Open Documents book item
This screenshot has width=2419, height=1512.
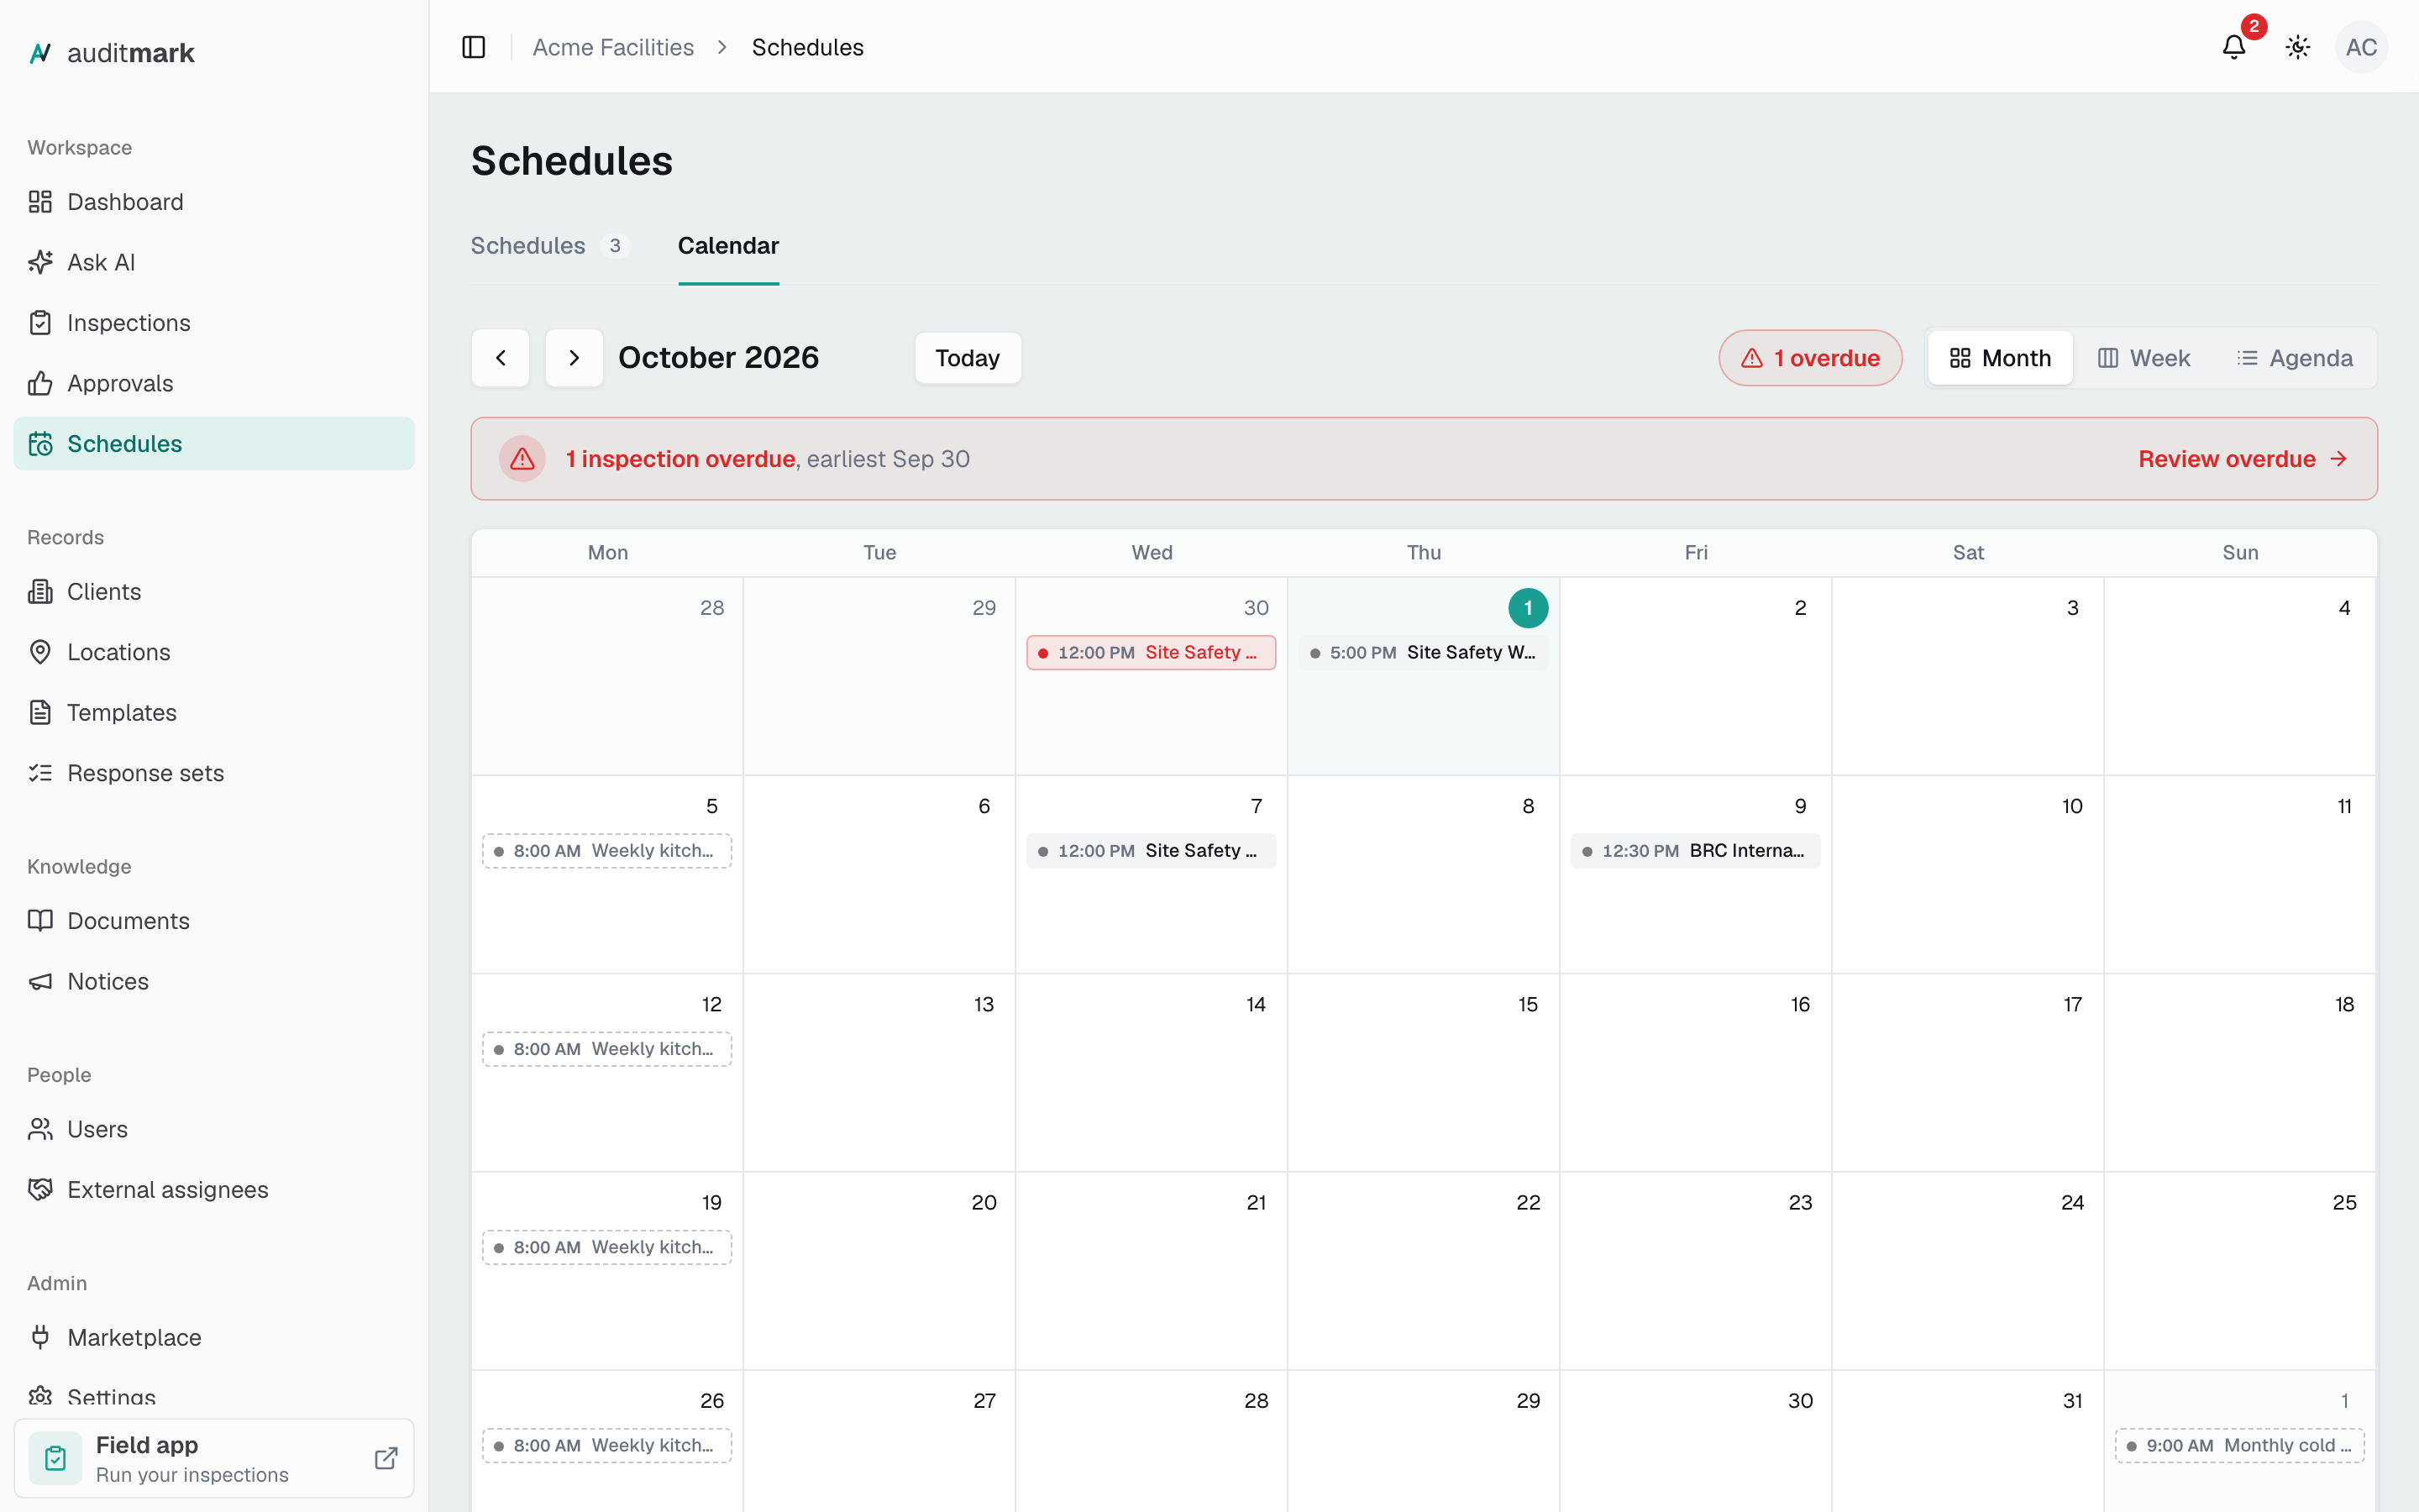[214, 921]
